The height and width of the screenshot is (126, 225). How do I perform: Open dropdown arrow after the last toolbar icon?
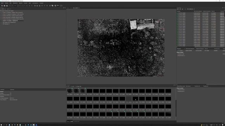pos(63,6)
